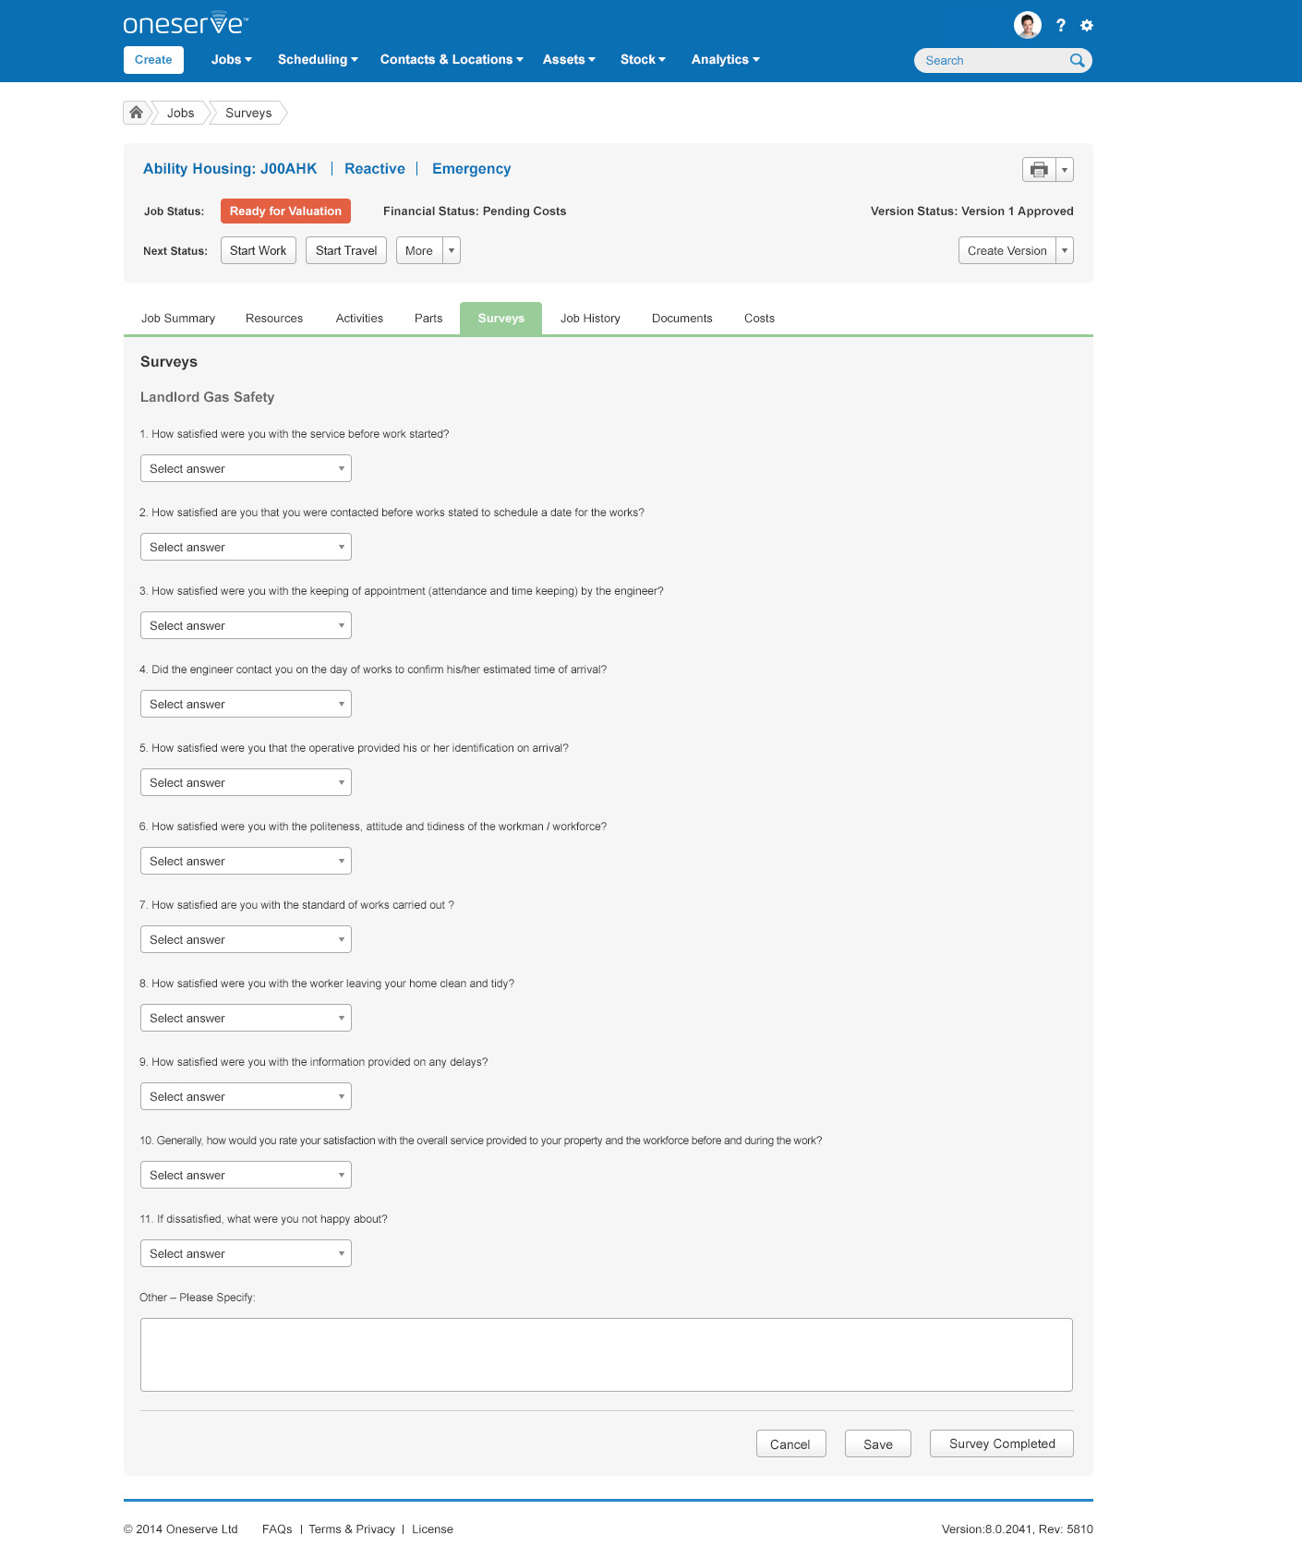Open answer dropdown for question 1
This screenshot has height=1558, width=1302.
(246, 468)
